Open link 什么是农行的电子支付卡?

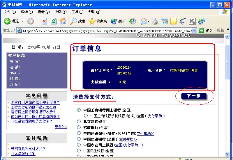(32, 121)
